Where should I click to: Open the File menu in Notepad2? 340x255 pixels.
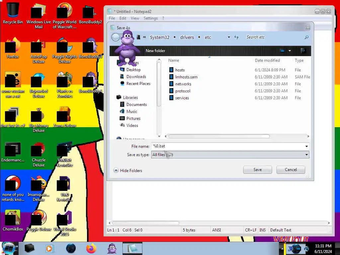[112, 18]
